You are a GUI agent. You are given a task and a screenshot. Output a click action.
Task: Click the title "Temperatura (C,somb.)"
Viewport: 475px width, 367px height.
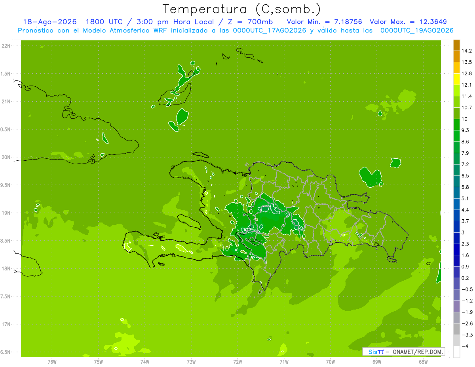coord(241,9)
